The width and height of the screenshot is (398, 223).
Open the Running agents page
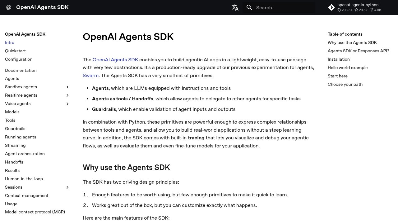coord(21,137)
